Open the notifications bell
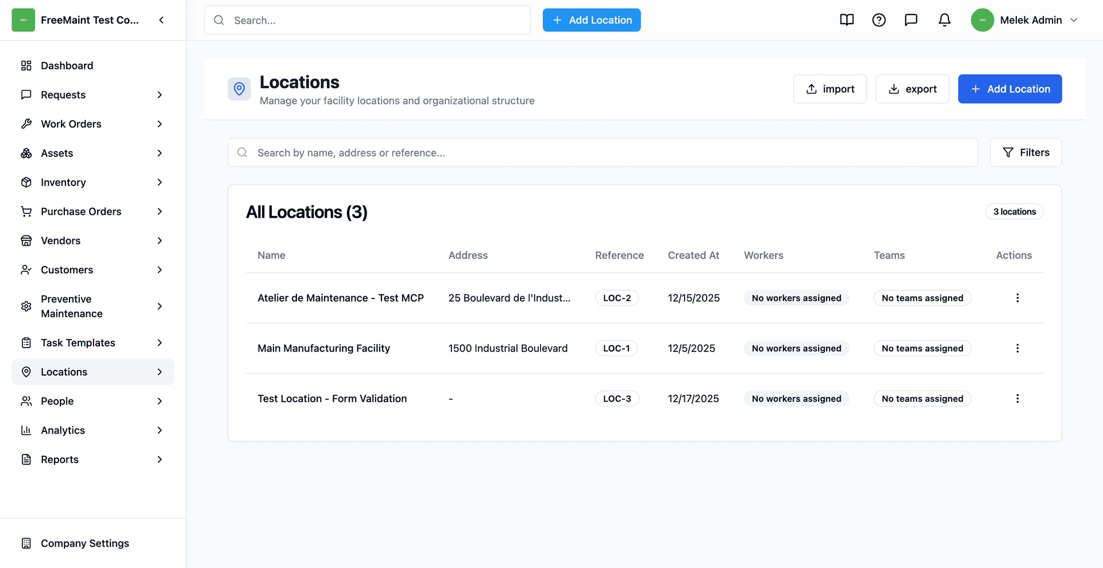The image size is (1103, 568). [944, 20]
